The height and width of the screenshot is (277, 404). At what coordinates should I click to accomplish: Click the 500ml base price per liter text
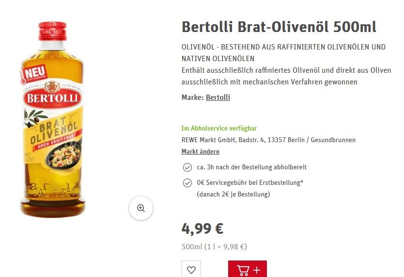[215, 246]
